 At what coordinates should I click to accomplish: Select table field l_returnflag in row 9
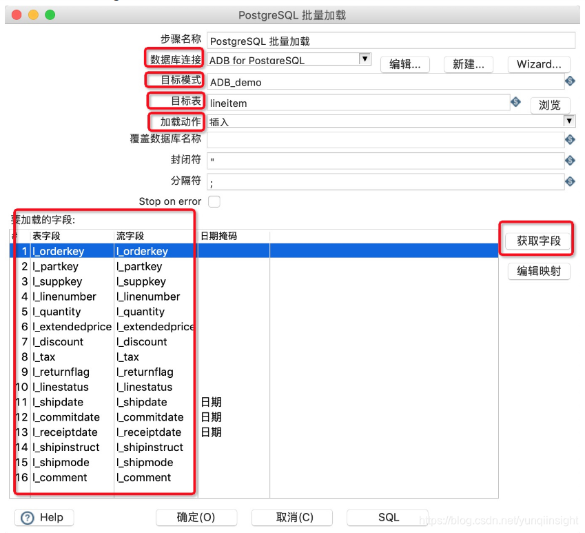tap(61, 372)
